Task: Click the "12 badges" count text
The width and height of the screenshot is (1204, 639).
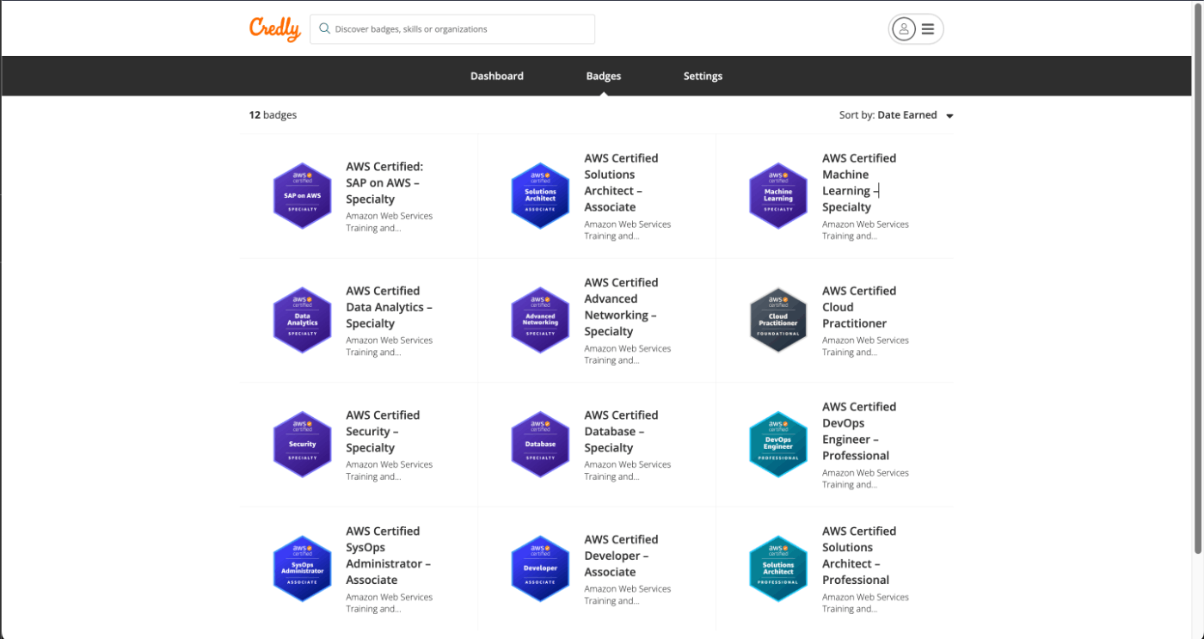Action: point(273,115)
